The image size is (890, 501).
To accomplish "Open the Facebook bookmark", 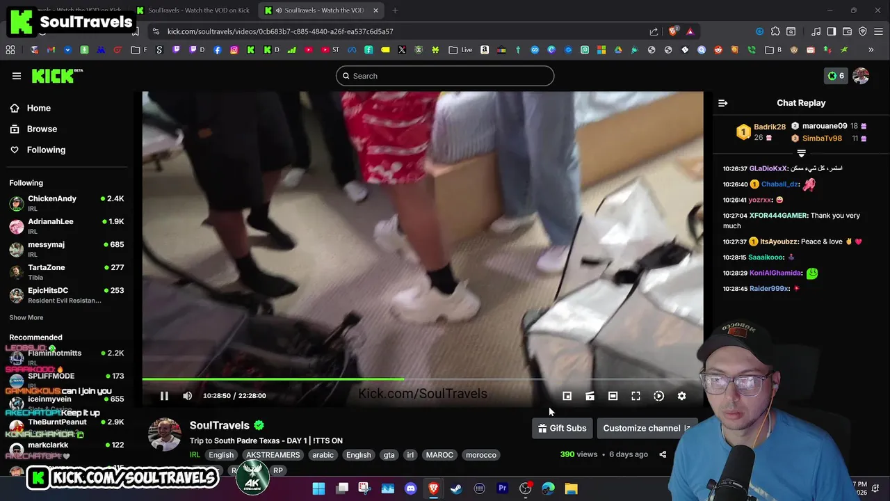I will pyautogui.click(x=218, y=50).
